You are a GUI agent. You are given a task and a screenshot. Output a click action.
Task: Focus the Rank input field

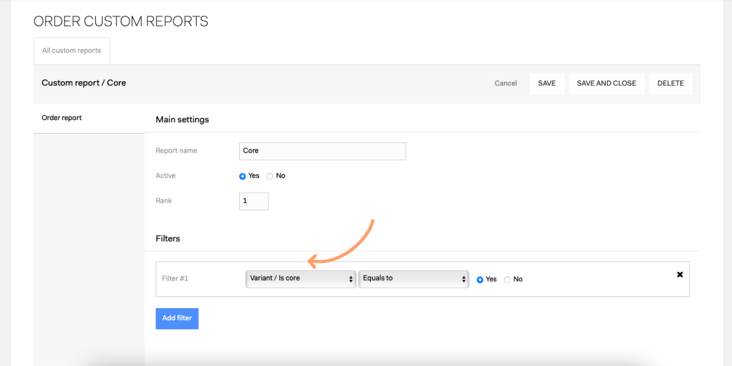click(254, 201)
